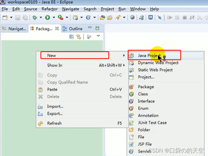The height and width of the screenshot is (156, 208).
Task: Maximize the Package Explorer panel
Action: point(97,28)
